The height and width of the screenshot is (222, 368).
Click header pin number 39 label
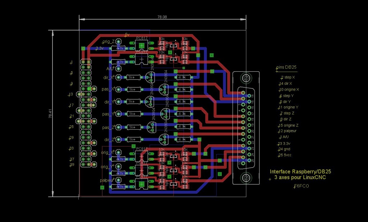tap(72, 165)
